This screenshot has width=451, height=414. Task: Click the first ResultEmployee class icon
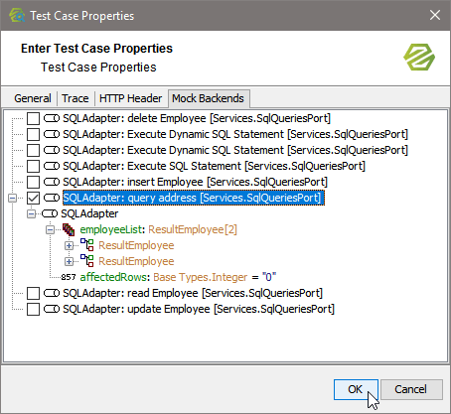pos(87,245)
